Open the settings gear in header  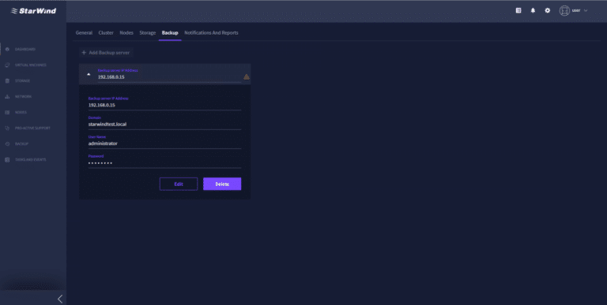coord(548,11)
